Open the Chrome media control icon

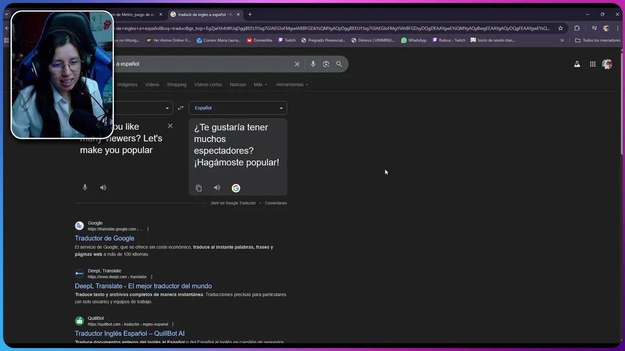coord(594,28)
